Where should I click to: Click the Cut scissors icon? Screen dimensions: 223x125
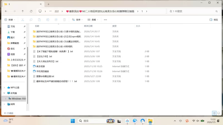tap(23, 20)
